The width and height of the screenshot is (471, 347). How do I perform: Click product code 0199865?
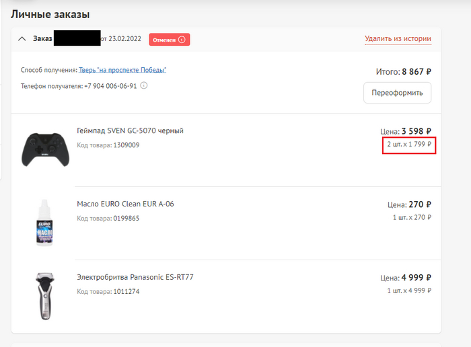(x=126, y=218)
